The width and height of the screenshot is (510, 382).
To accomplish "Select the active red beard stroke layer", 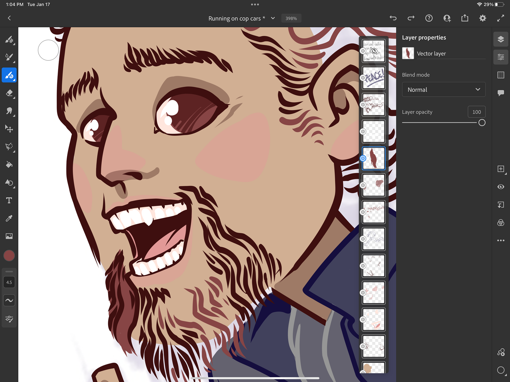I will [x=373, y=158].
